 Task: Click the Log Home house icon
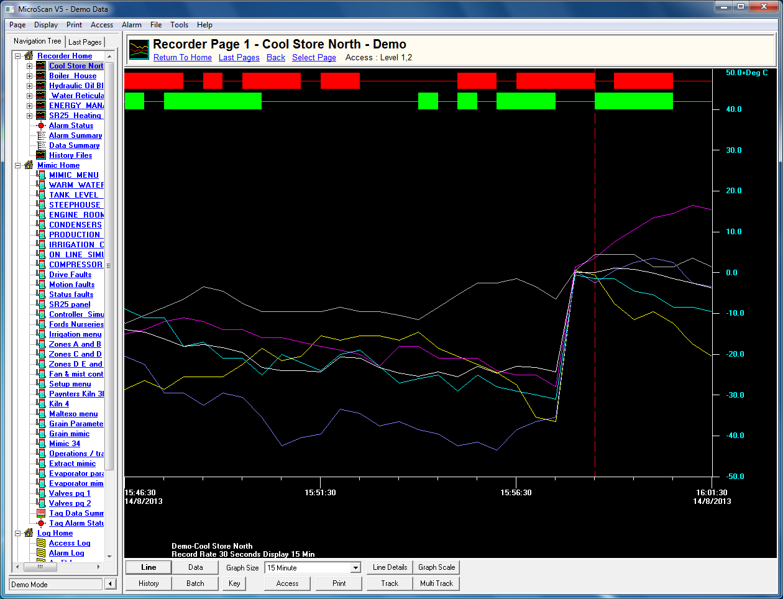29,533
